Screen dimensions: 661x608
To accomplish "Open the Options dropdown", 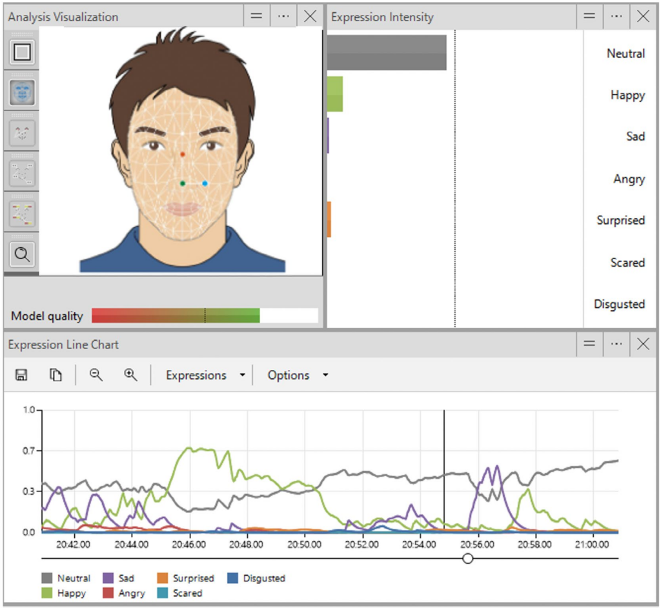I will tap(298, 375).
